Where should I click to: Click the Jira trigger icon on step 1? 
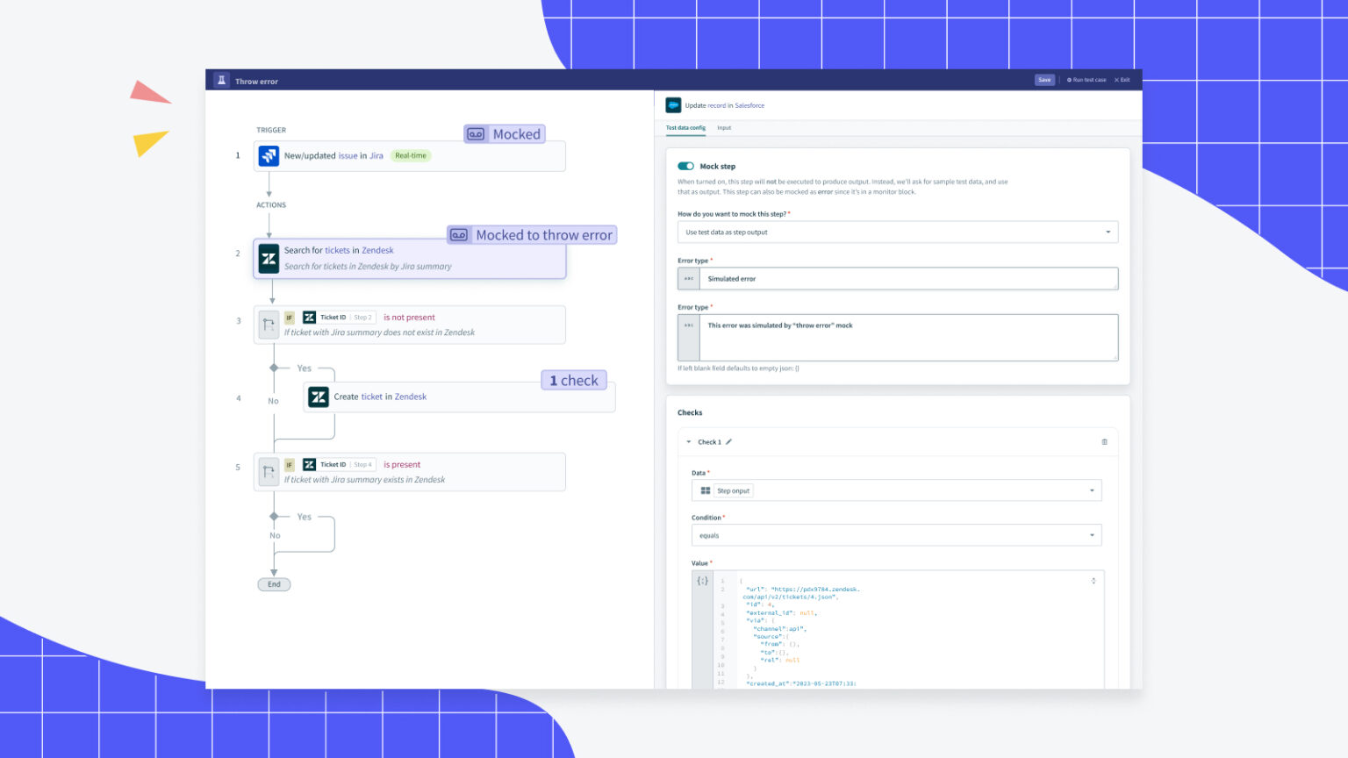tap(269, 155)
